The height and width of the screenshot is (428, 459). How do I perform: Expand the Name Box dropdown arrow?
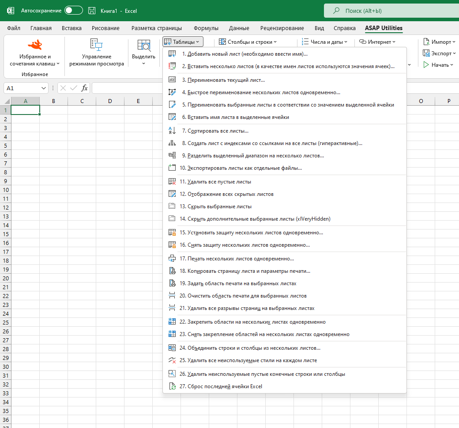coord(44,88)
